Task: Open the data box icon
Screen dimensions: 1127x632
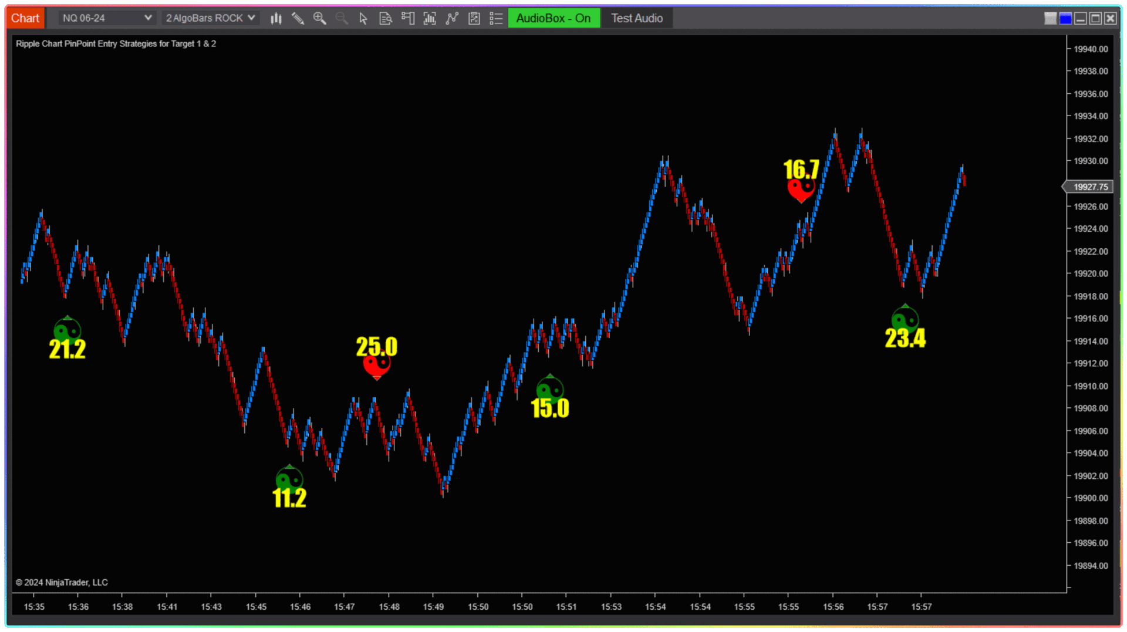Action: coord(385,18)
